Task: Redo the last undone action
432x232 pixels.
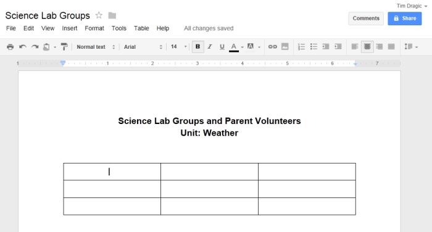Action: point(35,47)
